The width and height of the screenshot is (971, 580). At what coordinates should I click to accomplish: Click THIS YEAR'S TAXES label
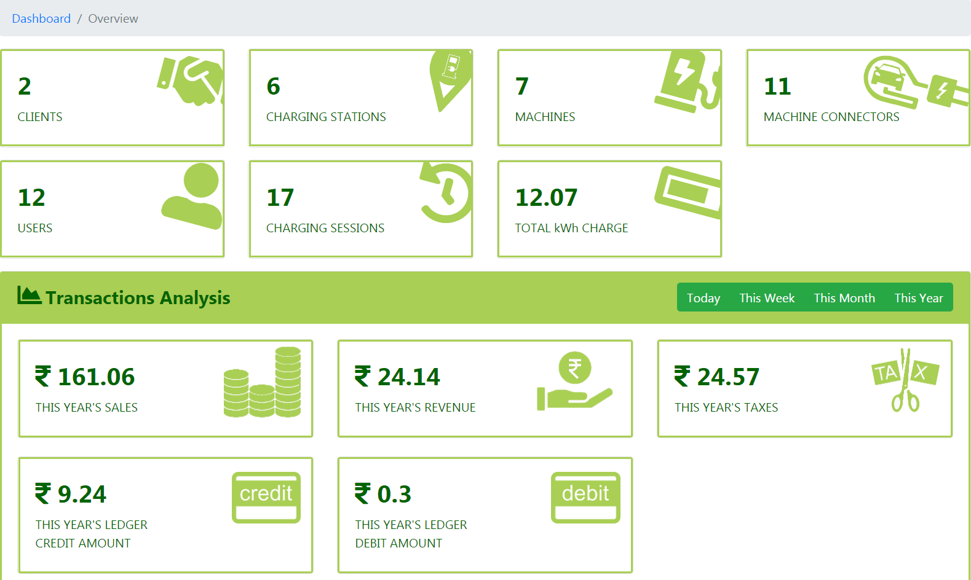click(x=726, y=407)
